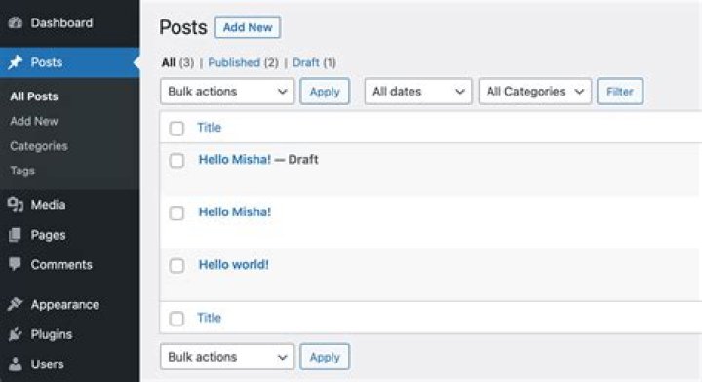Viewport: 702px width, 382px height.
Task: Open the Users menu label
Action: click(47, 364)
